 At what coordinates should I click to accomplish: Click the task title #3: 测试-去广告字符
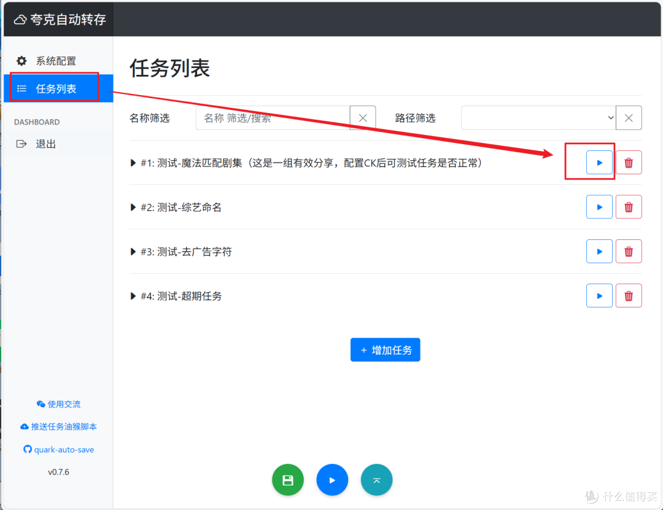(x=186, y=252)
